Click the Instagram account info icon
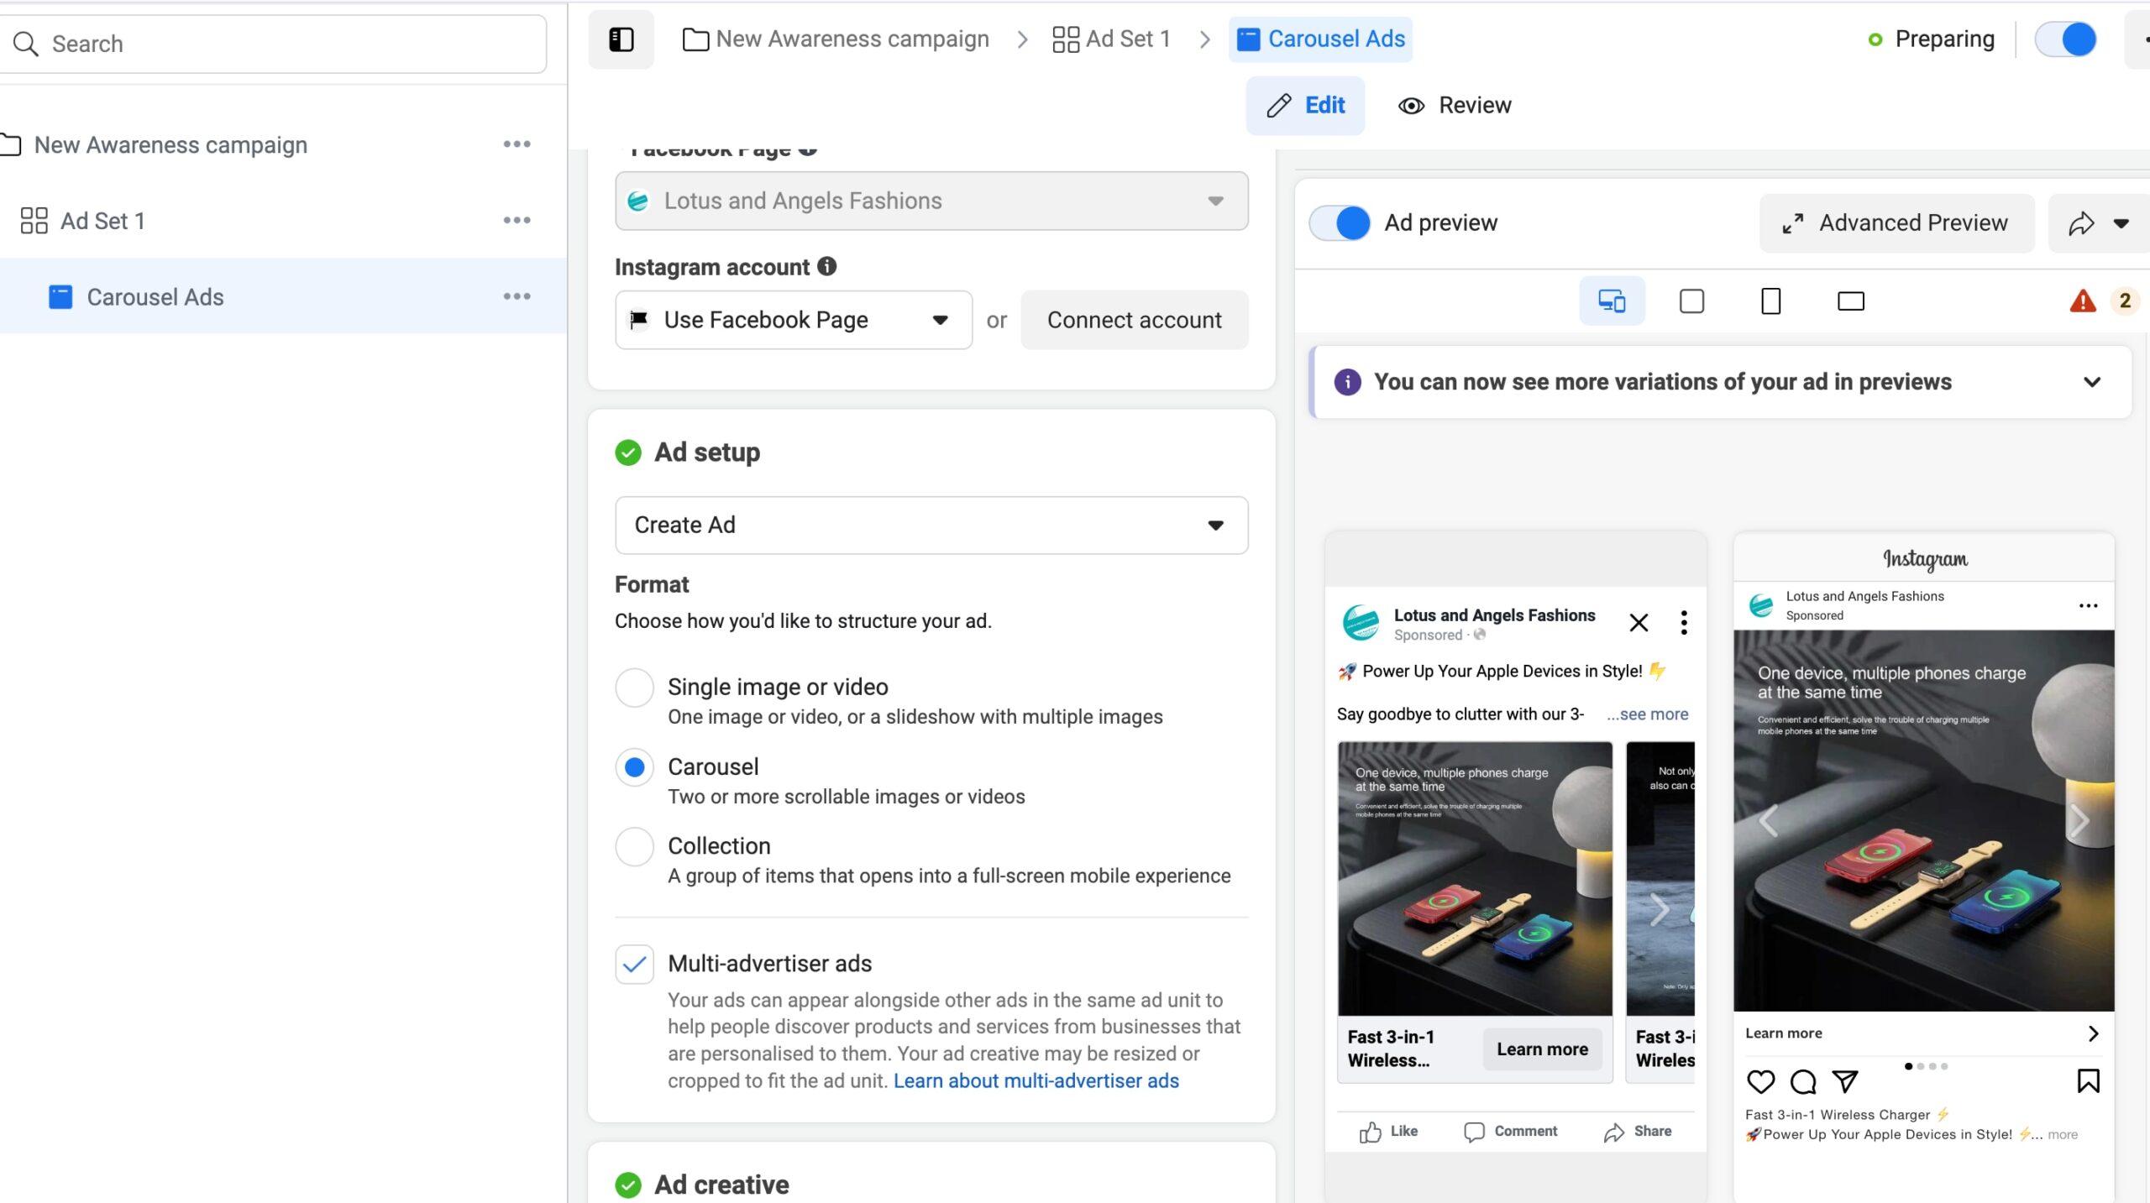2150x1203 pixels. (827, 266)
